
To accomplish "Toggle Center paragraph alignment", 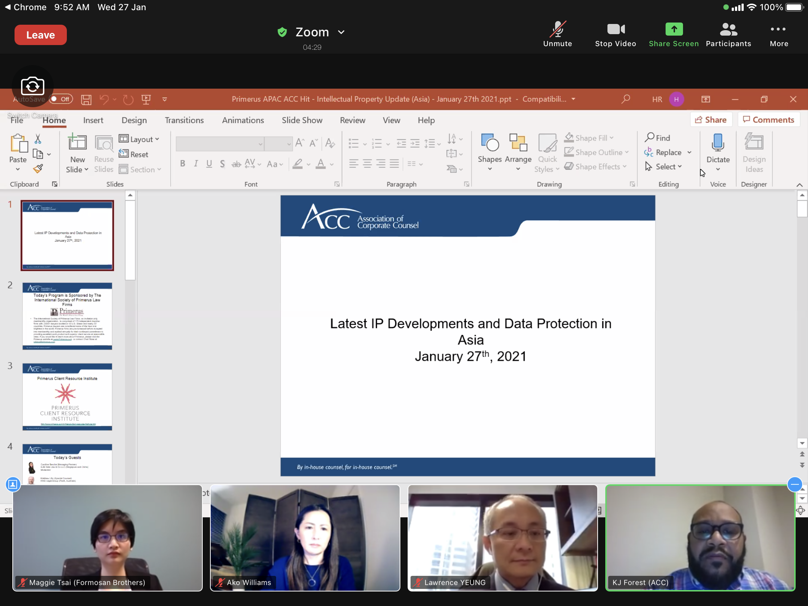I will click(367, 163).
